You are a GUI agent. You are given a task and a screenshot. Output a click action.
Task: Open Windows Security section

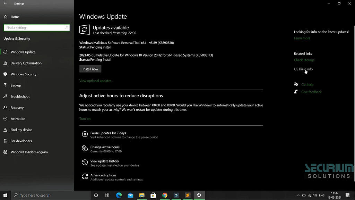tap(24, 74)
